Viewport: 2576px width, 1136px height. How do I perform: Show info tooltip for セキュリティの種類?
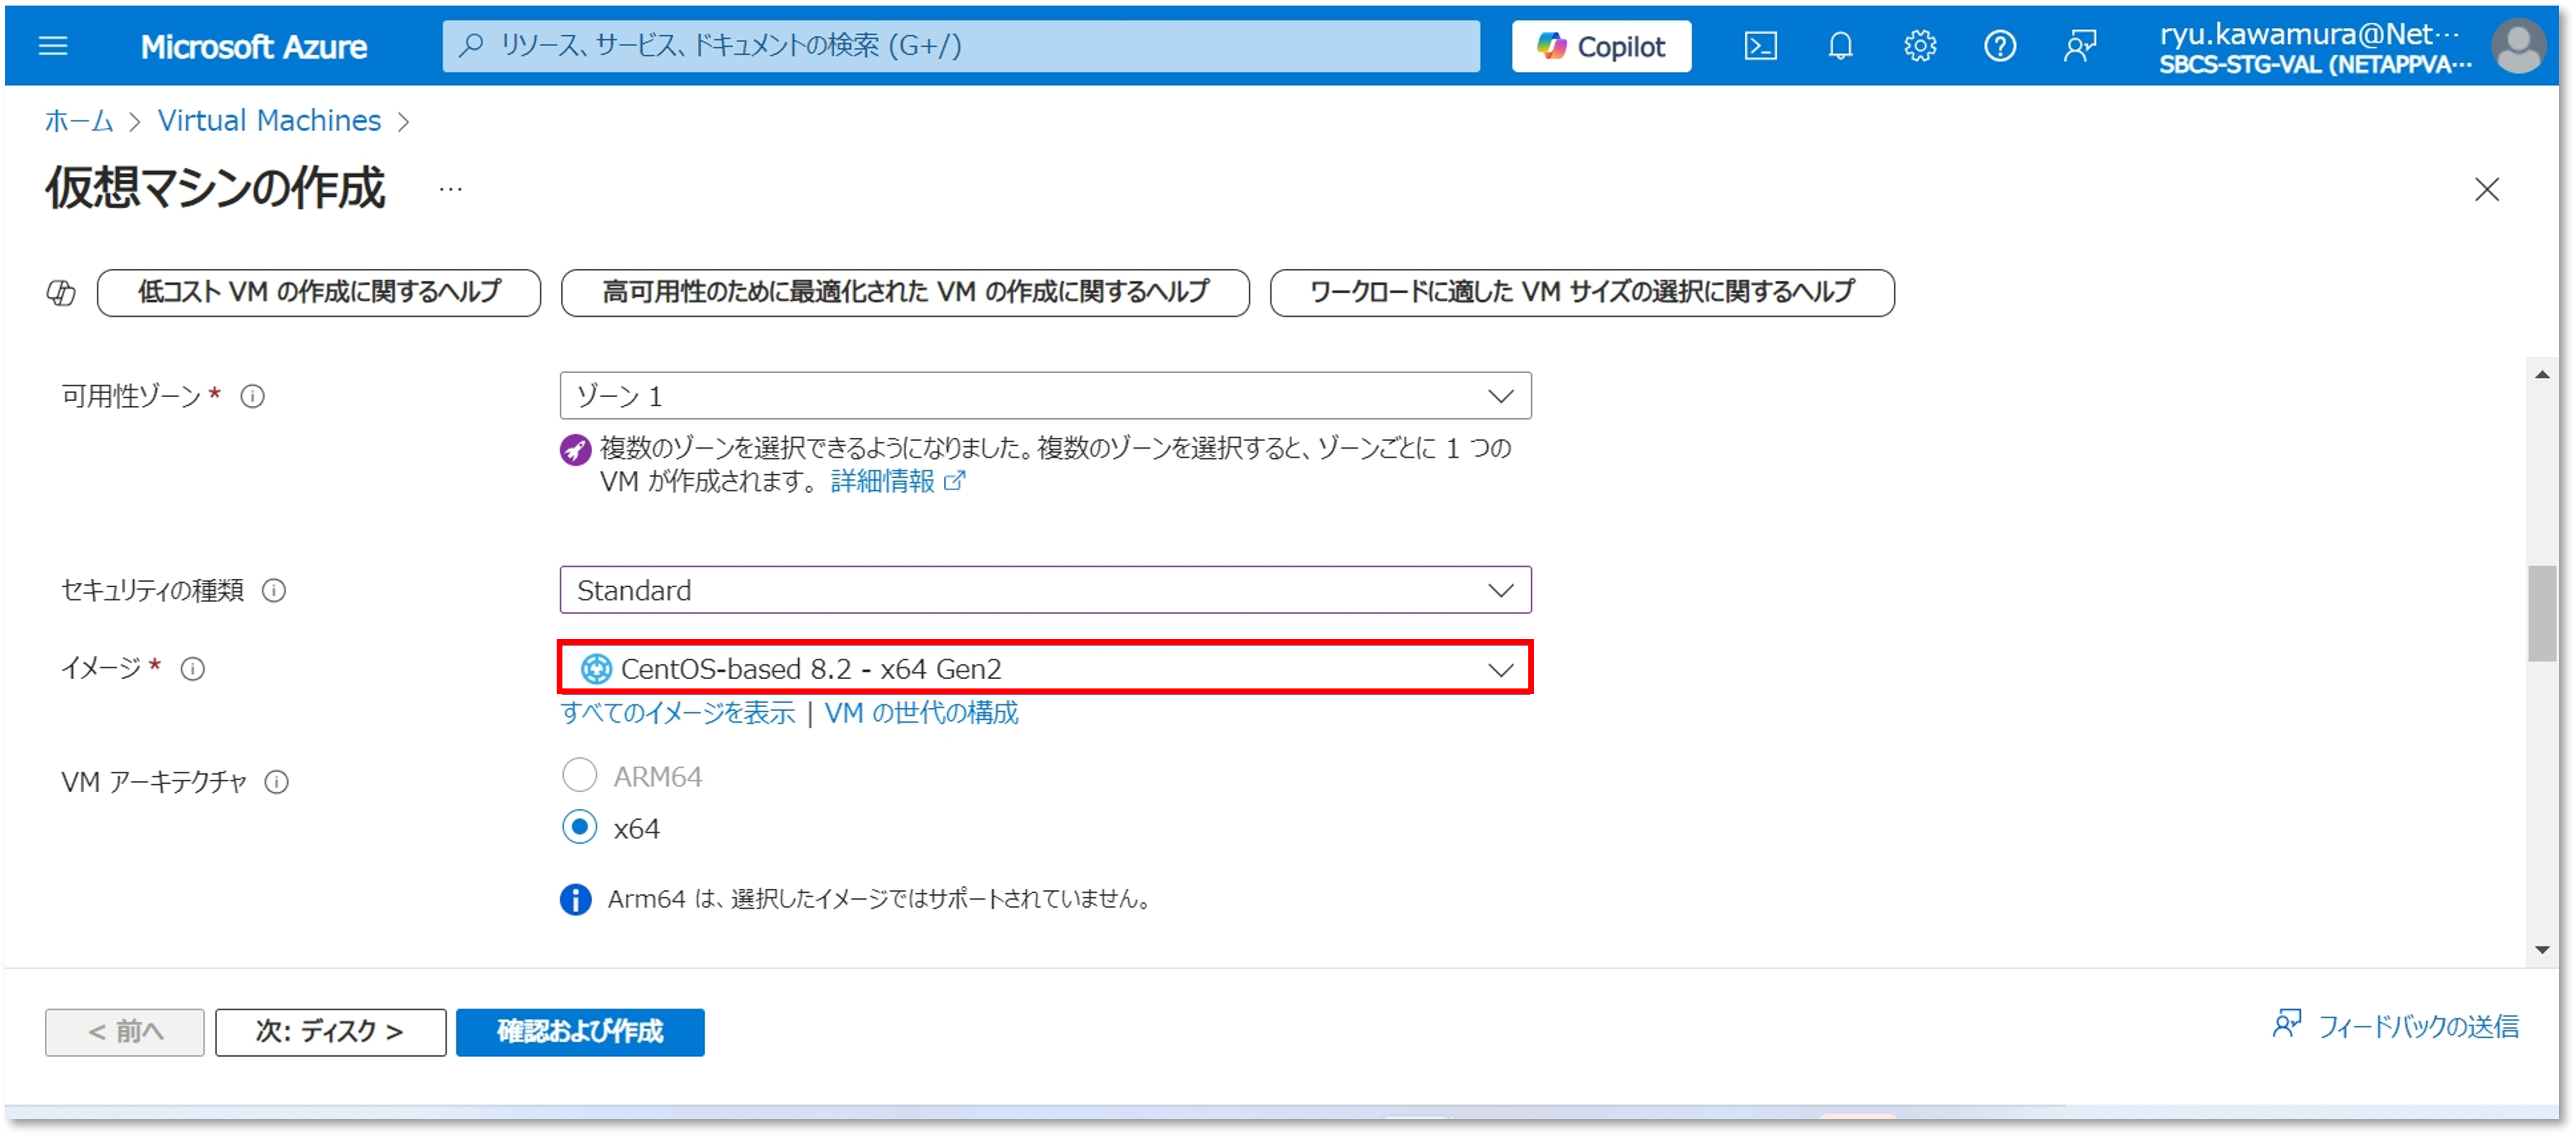(274, 591)
